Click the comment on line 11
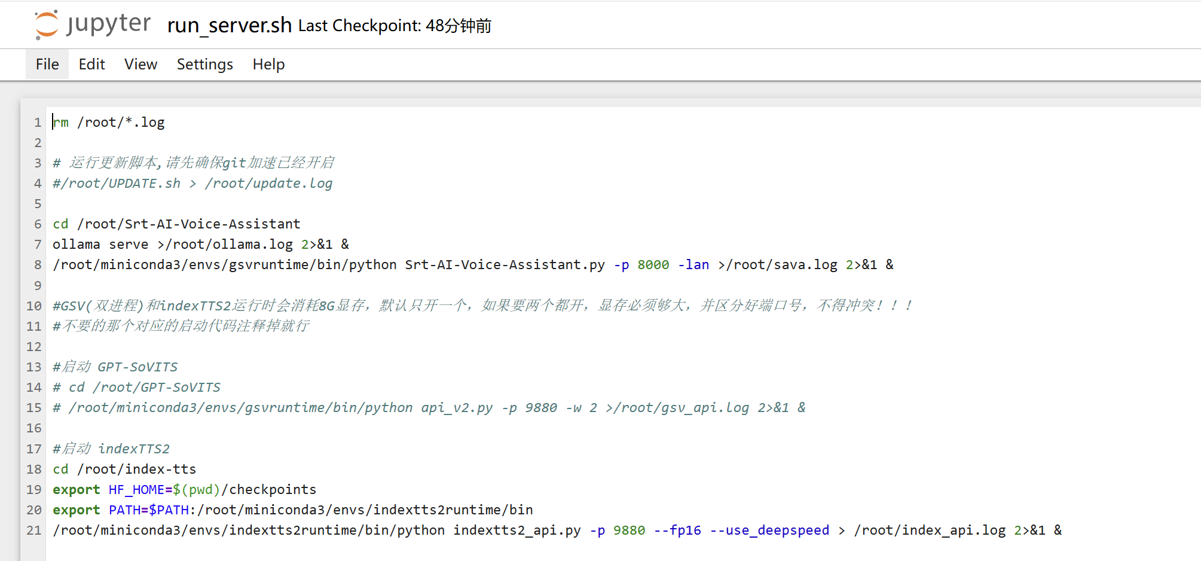 coord(181,326)
